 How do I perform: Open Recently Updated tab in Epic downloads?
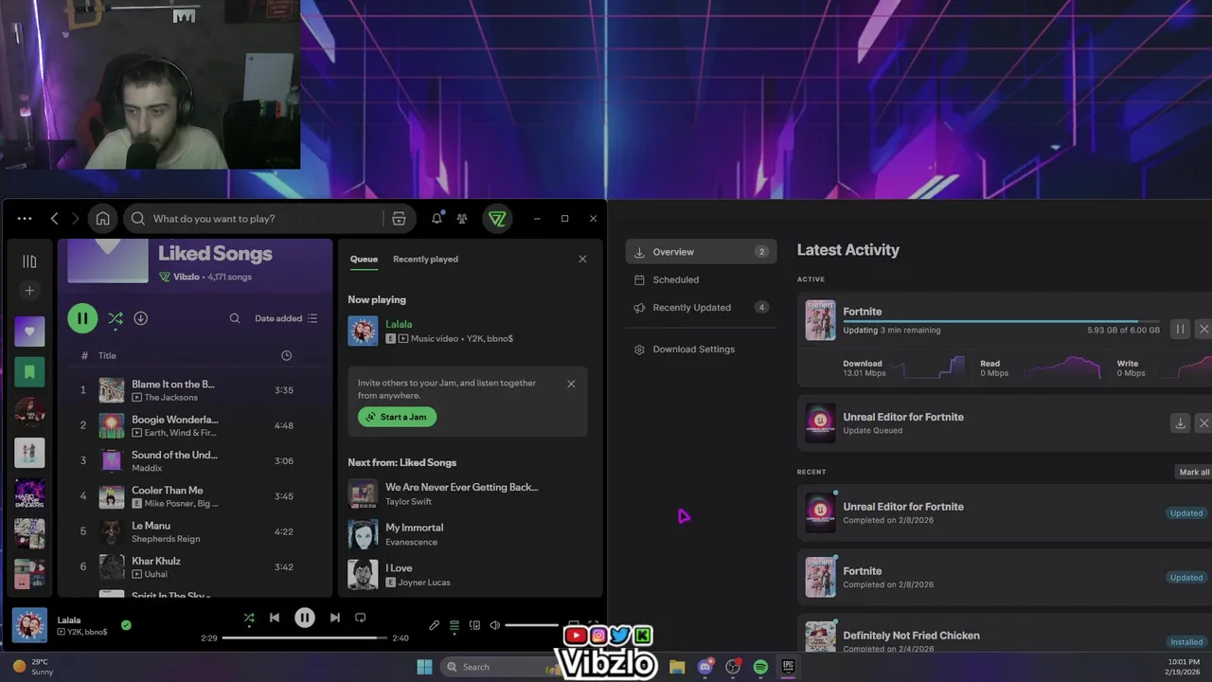701,307
